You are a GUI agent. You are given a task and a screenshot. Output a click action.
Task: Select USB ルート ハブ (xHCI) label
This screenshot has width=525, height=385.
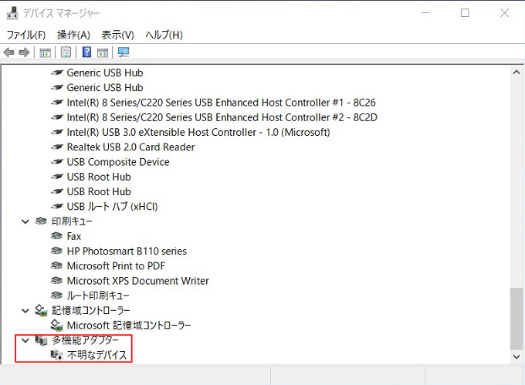point(112,206)
